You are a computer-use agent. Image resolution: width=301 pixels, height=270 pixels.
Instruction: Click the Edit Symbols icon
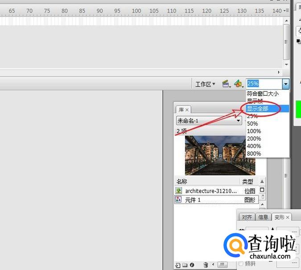238,84
